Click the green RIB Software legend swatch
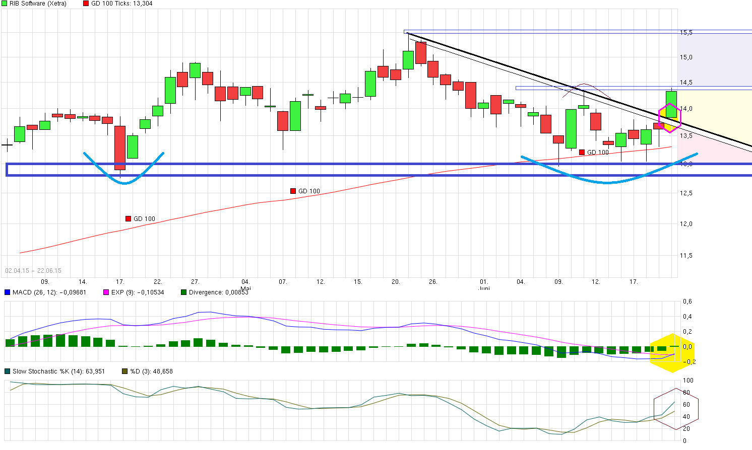 5,4
